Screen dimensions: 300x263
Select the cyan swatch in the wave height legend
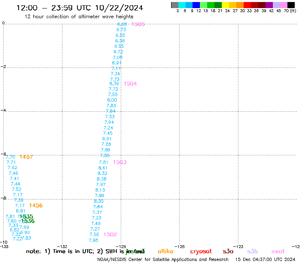pos(182,5)
